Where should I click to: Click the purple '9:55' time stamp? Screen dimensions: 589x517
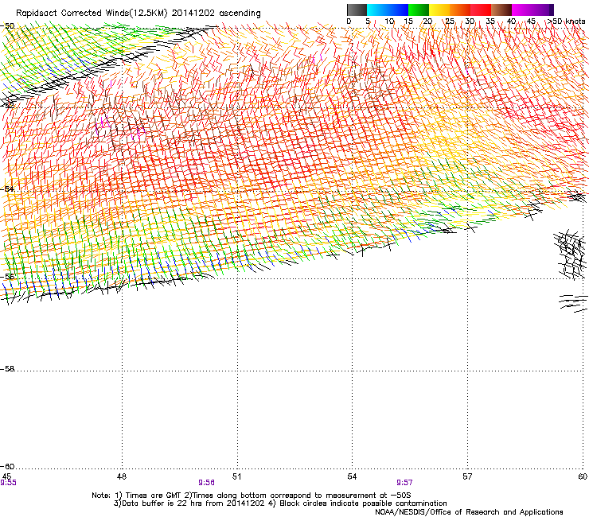click(x=8, y=483)
